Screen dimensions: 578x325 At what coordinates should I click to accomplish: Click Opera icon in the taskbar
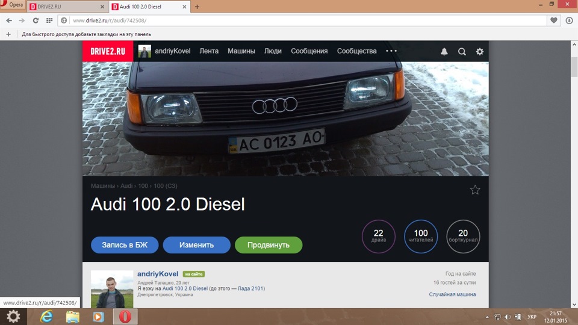(x=125, y=317)
